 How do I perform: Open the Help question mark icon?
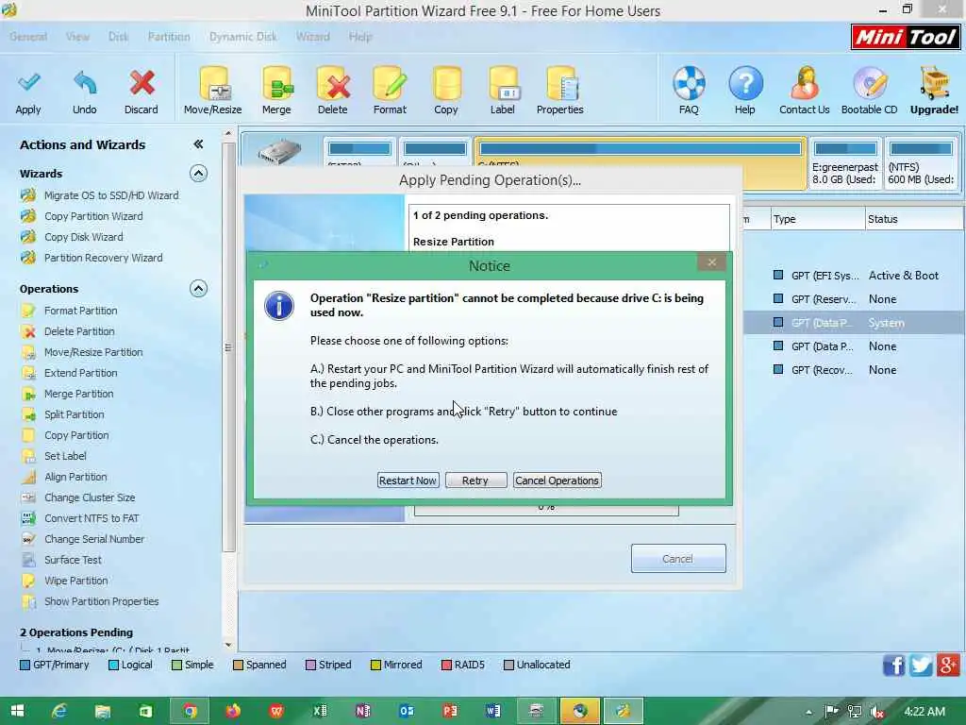(x=745, y=84)
